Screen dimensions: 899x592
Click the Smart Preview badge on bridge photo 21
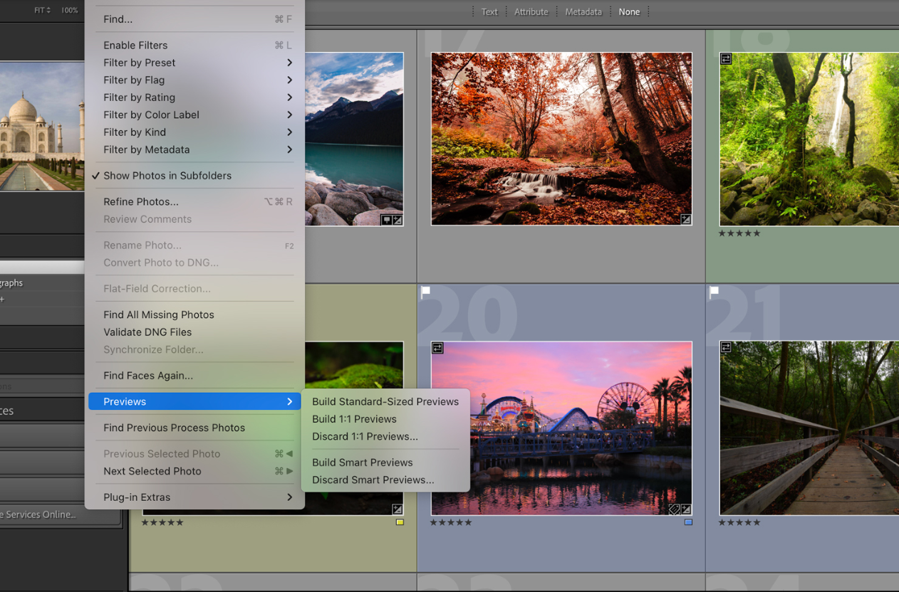click(725, 348)
